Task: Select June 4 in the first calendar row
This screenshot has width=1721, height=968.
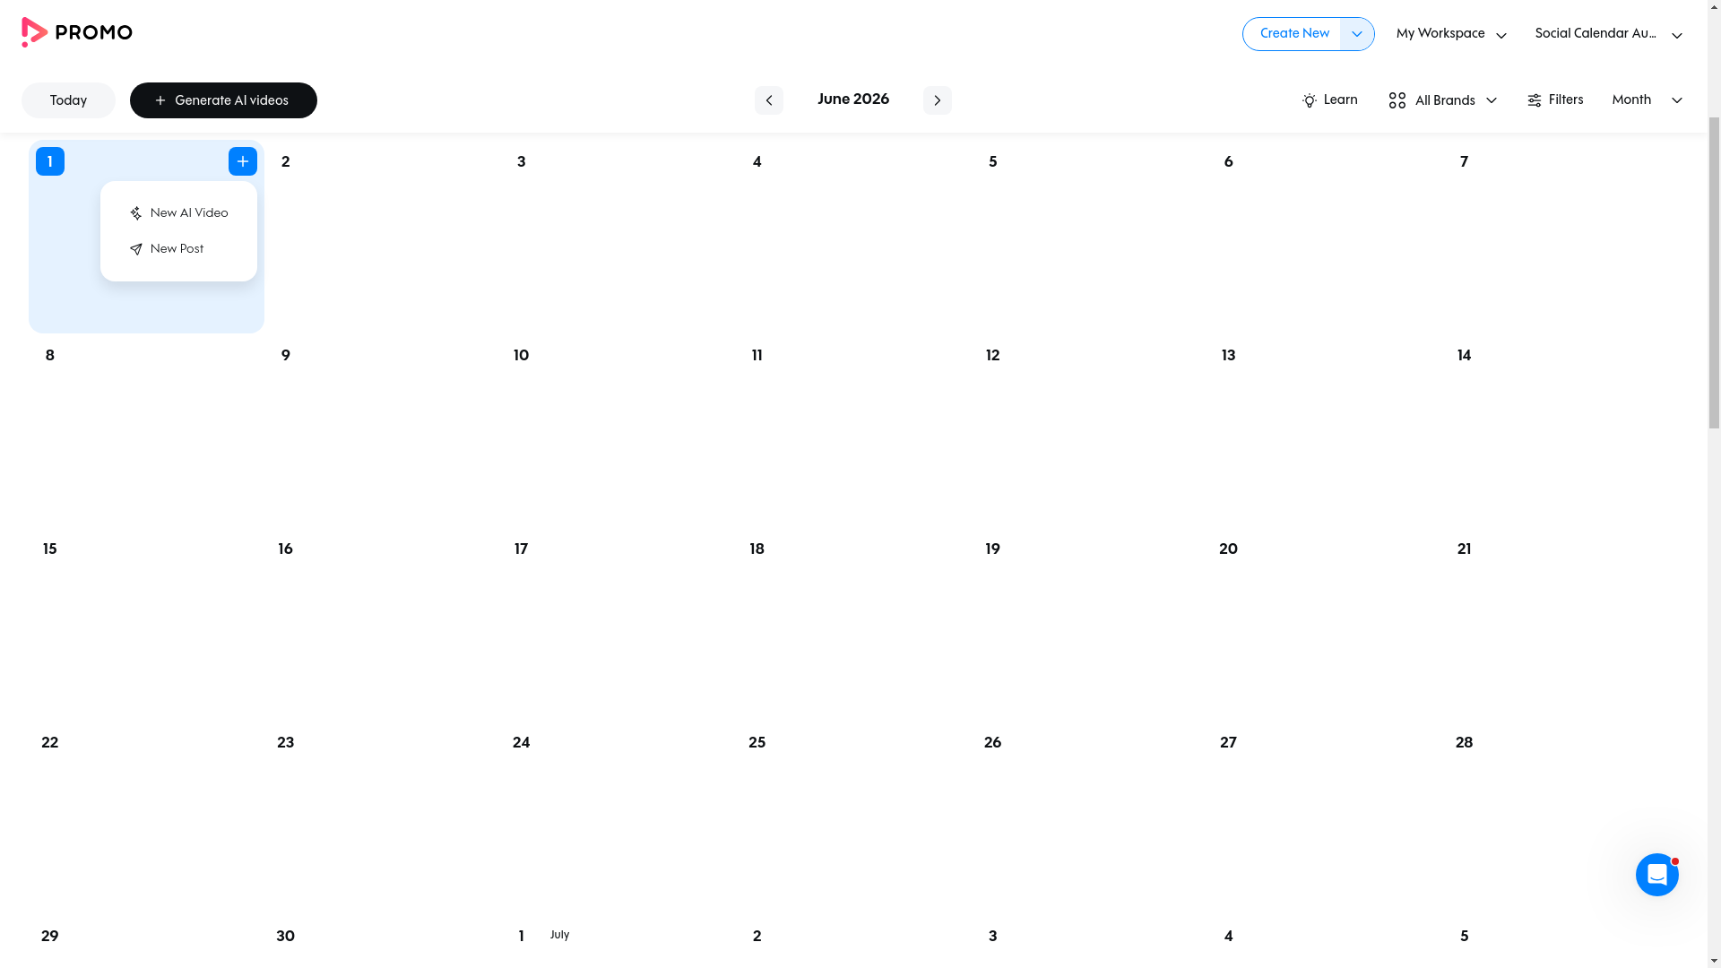Action: coord(757,162)
